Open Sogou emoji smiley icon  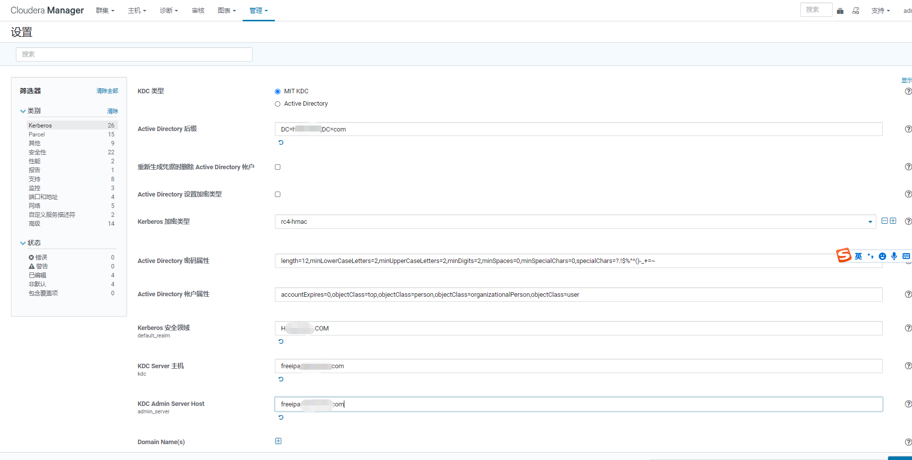point(882,256)
